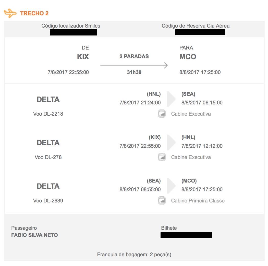Screen dimensions: 268x266
Task: Select flight number Voo DL-2218
Action: [48, 114]
